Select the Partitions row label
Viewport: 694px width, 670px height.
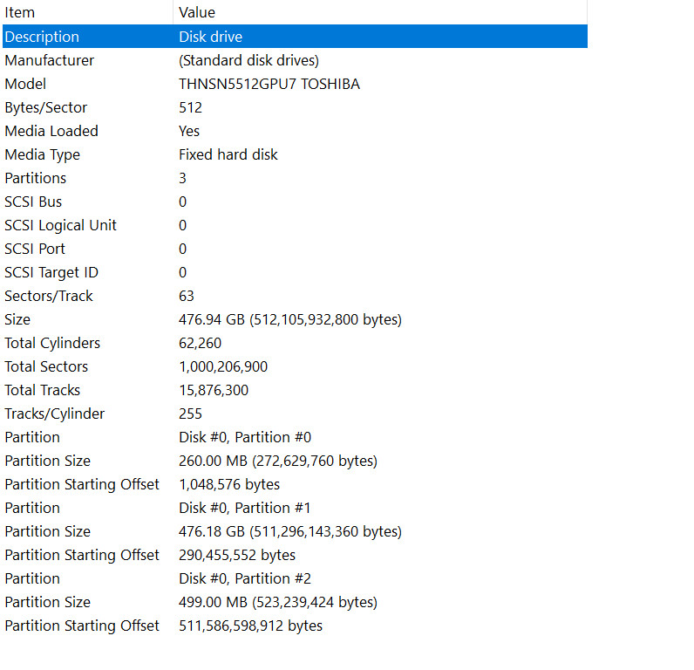(36, 178)
